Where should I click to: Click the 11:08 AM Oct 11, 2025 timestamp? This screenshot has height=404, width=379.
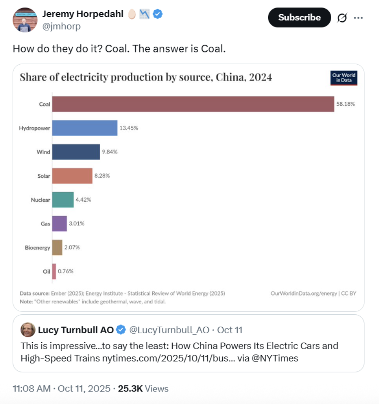click(x=62, y=389)
